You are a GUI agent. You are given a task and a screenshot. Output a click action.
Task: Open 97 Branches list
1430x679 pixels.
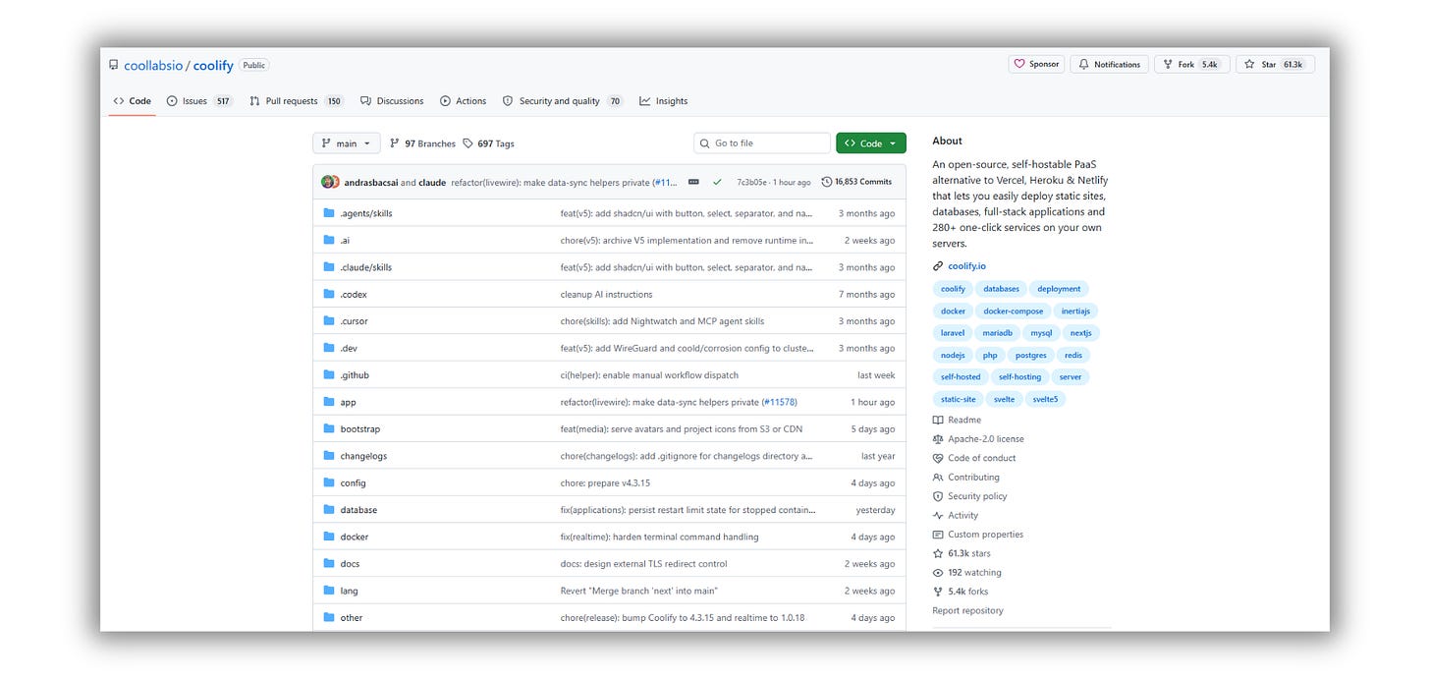422,143
